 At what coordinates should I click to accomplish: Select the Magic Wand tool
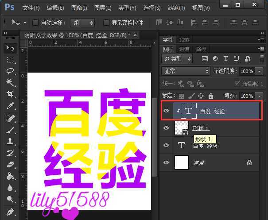[10, 83]
